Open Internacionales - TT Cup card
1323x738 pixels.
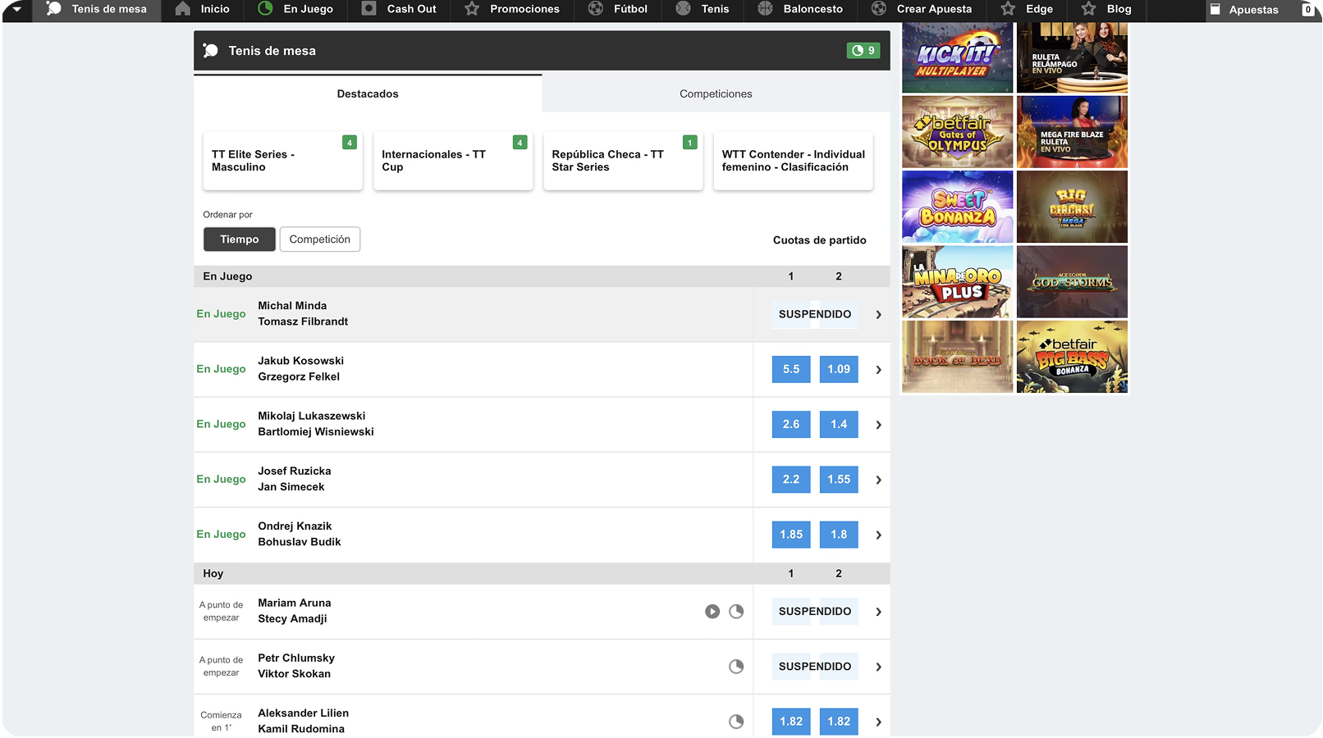453,161
